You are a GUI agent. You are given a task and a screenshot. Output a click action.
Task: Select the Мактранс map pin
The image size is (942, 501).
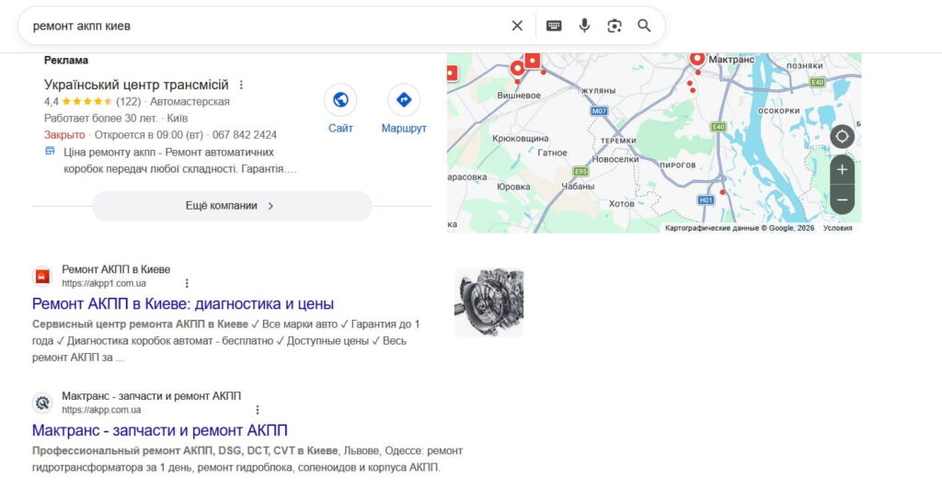point(697,60)
